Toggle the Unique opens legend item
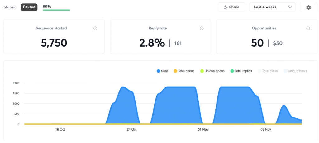The width and height of the screenshot is (319, 143). 212,71
